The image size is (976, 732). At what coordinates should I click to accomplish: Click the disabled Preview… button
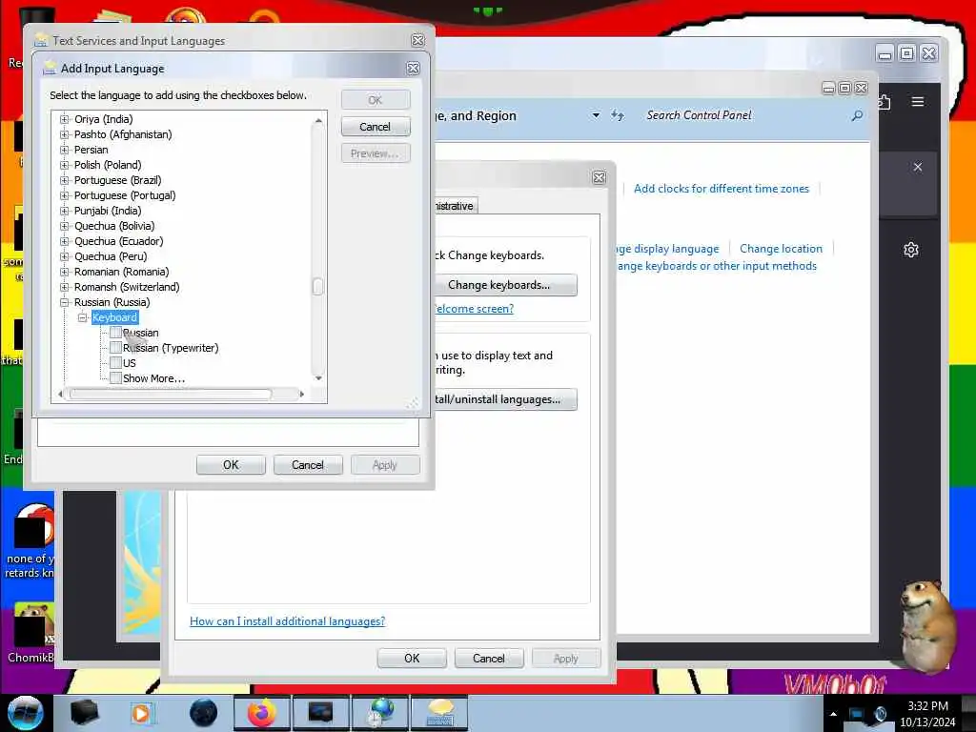click(x=376, y=153)
